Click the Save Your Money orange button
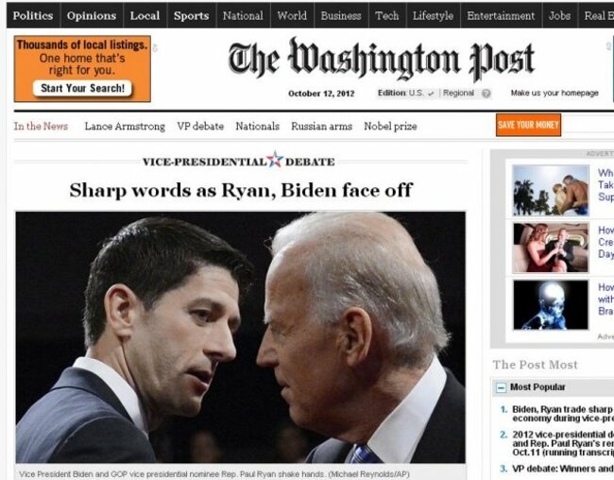614x480 pixels. pyautogui.click(x=528, y=125)
